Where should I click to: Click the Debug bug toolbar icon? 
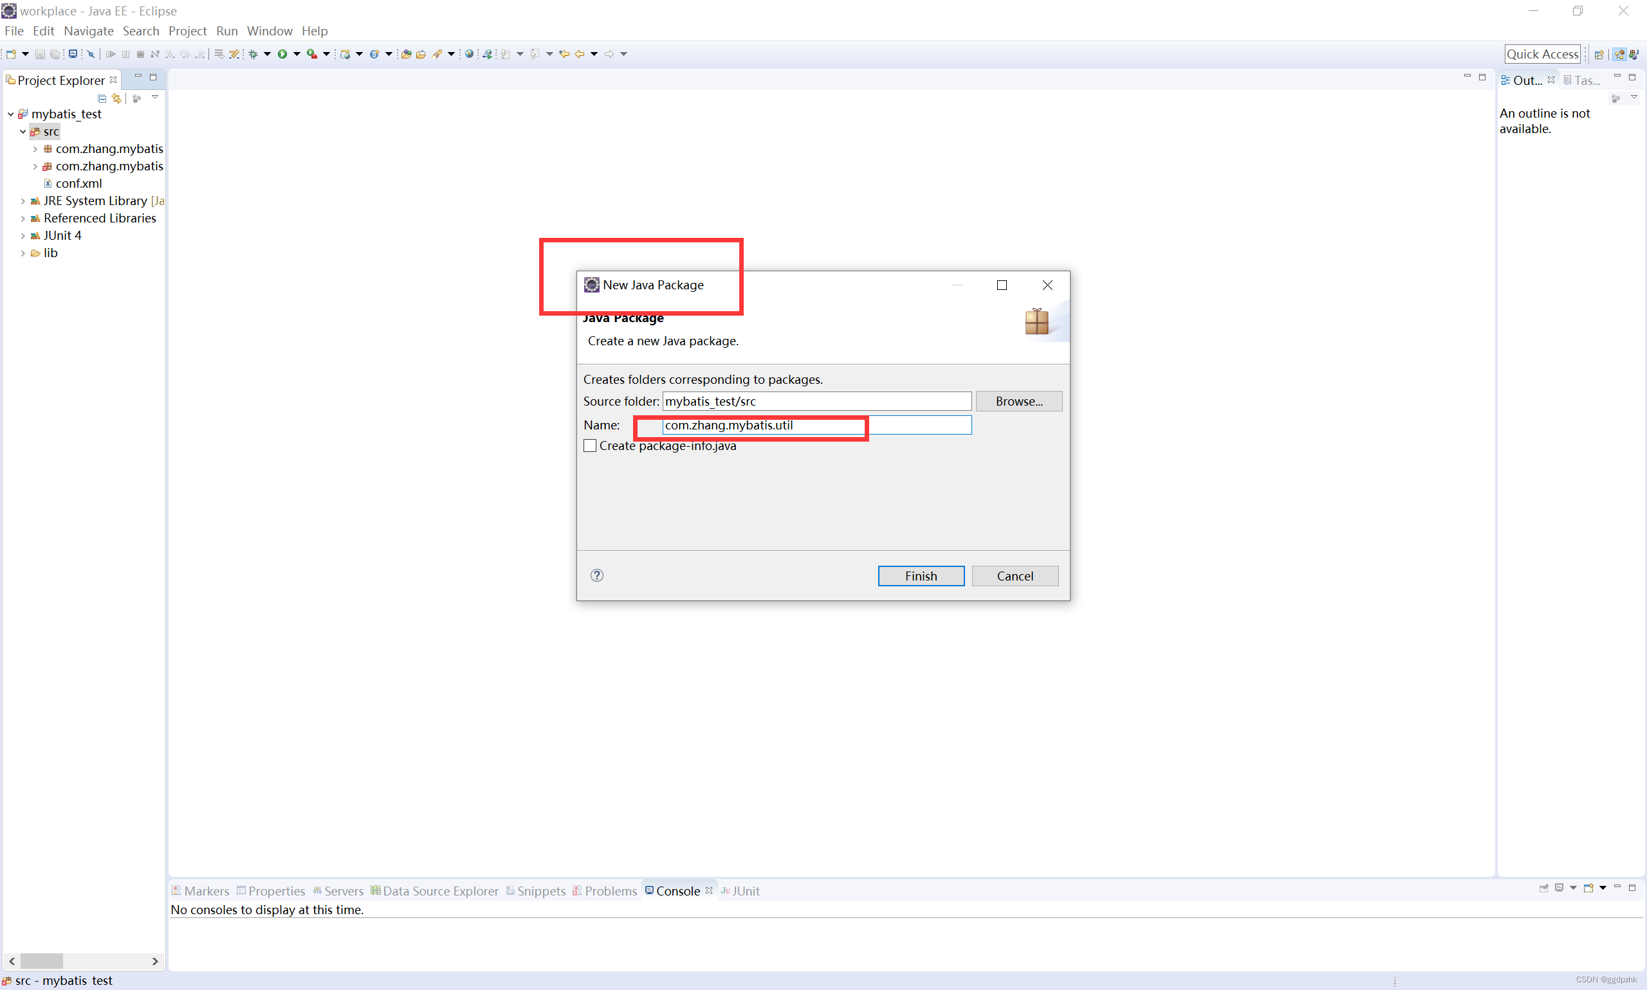click(253, 54)
